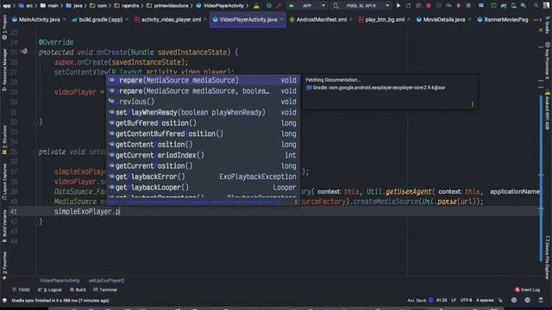Click the override gutter icon beside onCreate

point(24,52)
